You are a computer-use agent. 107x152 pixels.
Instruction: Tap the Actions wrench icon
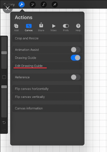click(21, 5)
